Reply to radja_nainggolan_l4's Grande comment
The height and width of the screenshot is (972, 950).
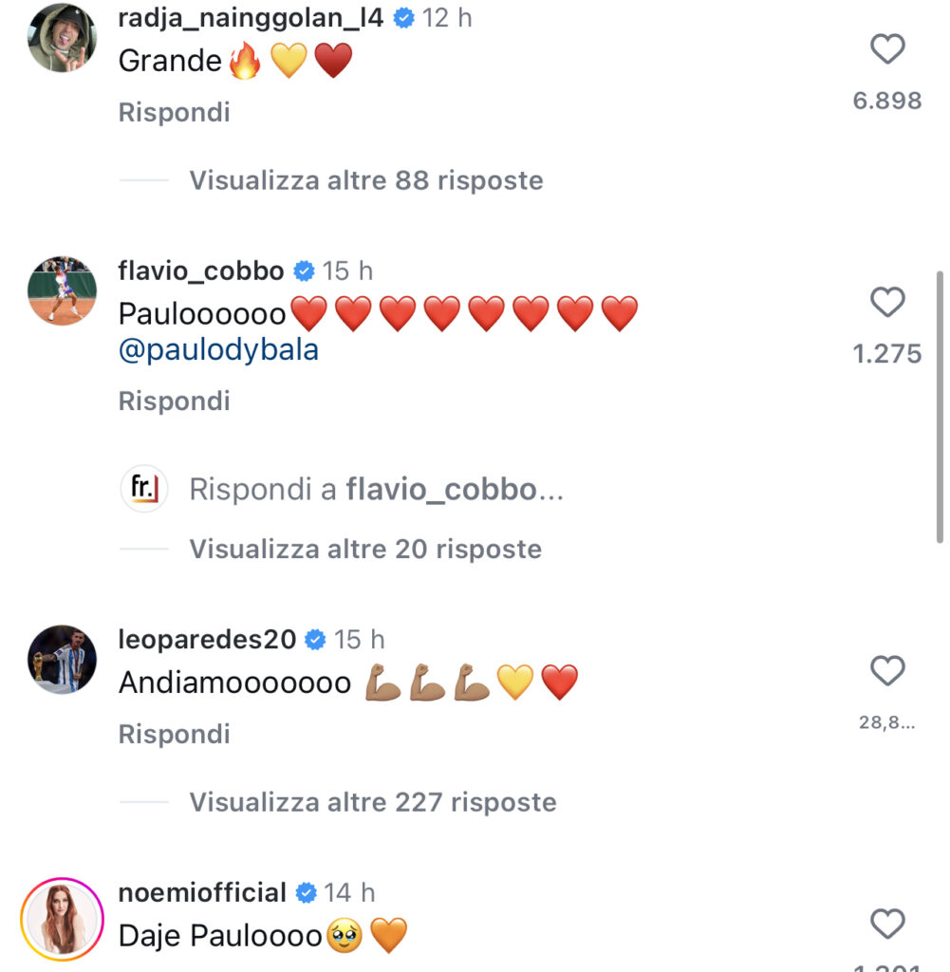click(x=174, y=112)
